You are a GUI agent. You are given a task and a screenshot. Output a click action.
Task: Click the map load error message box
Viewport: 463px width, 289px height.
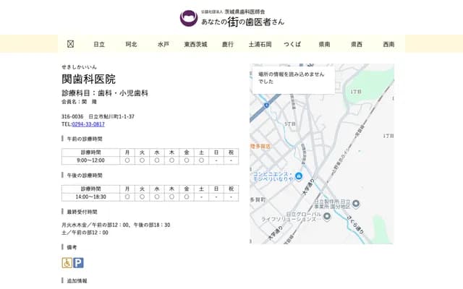[294, 79]
